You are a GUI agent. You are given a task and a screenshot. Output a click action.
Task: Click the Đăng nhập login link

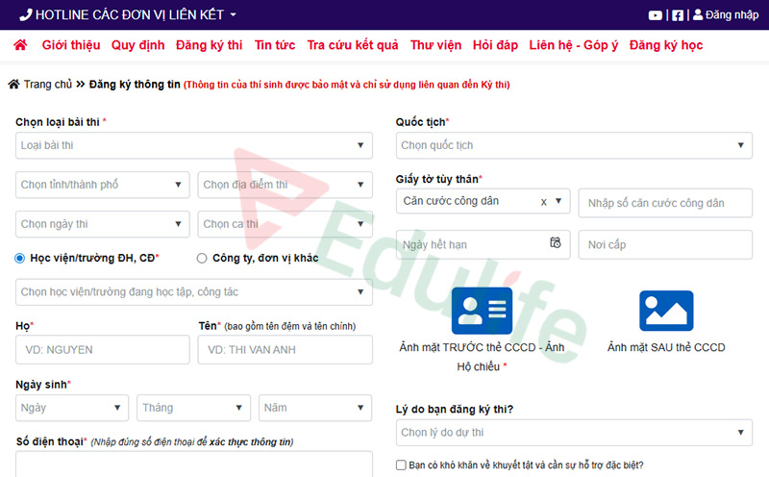pyautogui.click(x=732, y=15)
